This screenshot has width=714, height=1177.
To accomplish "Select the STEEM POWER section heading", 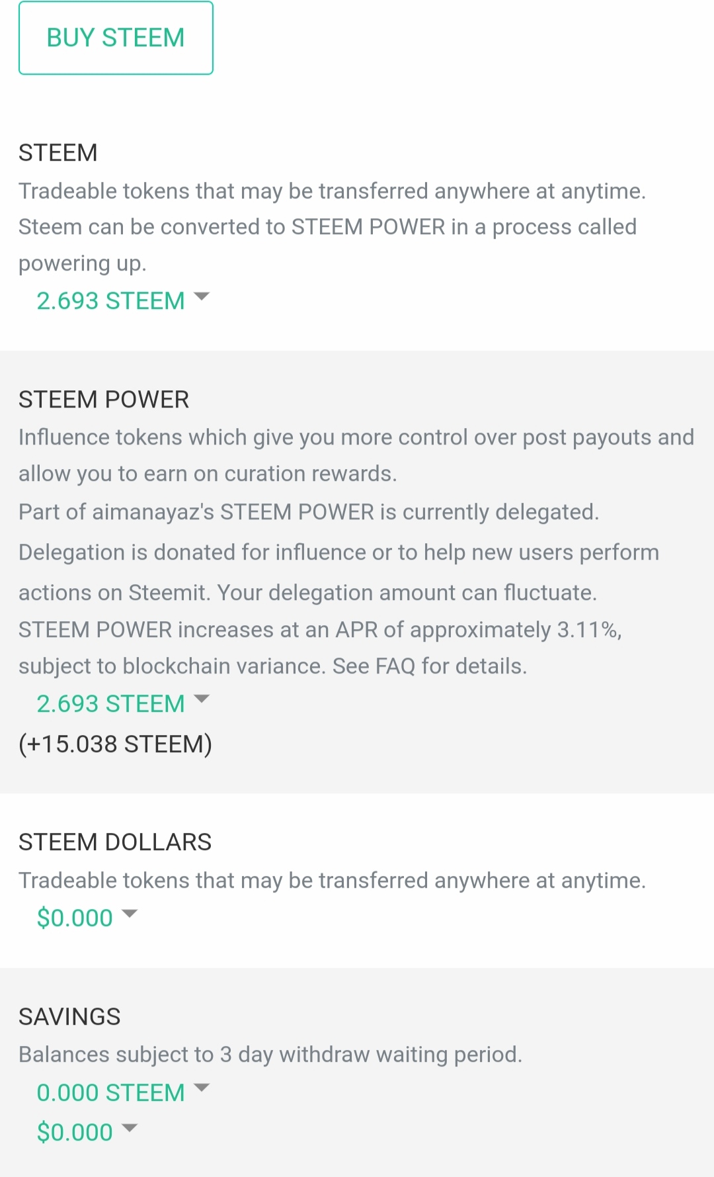I will tap(104, 400).
